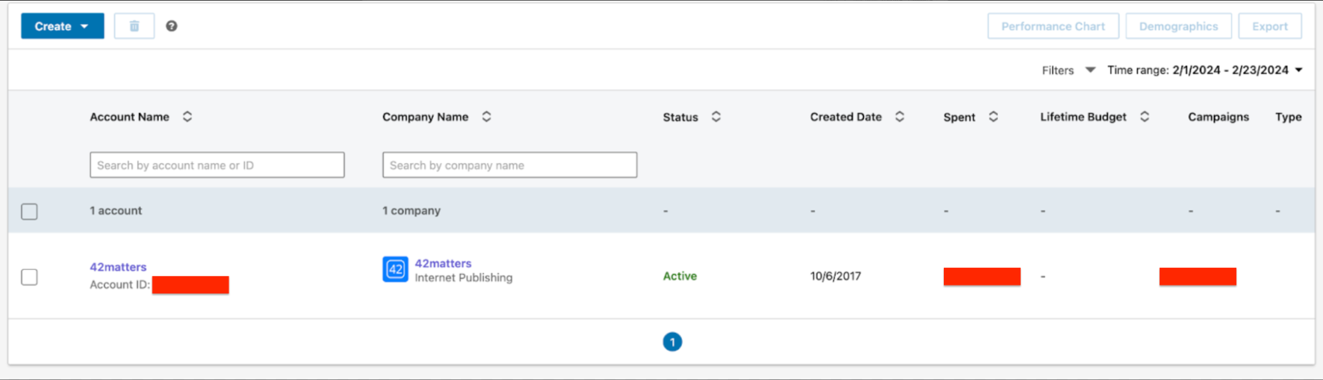Screen dimensions: 1323x380
Task: Focus the account name or ID search field
Action: [217, 165]
